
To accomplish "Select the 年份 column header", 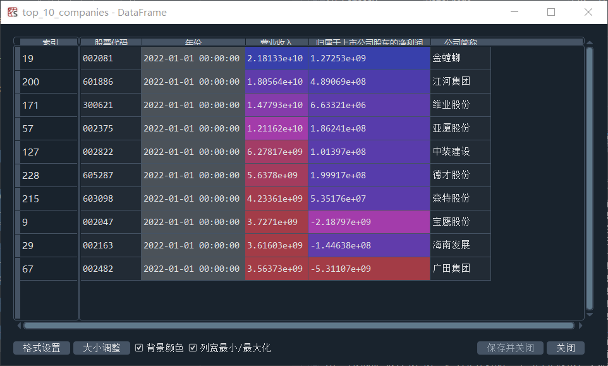I will (193, 42).
